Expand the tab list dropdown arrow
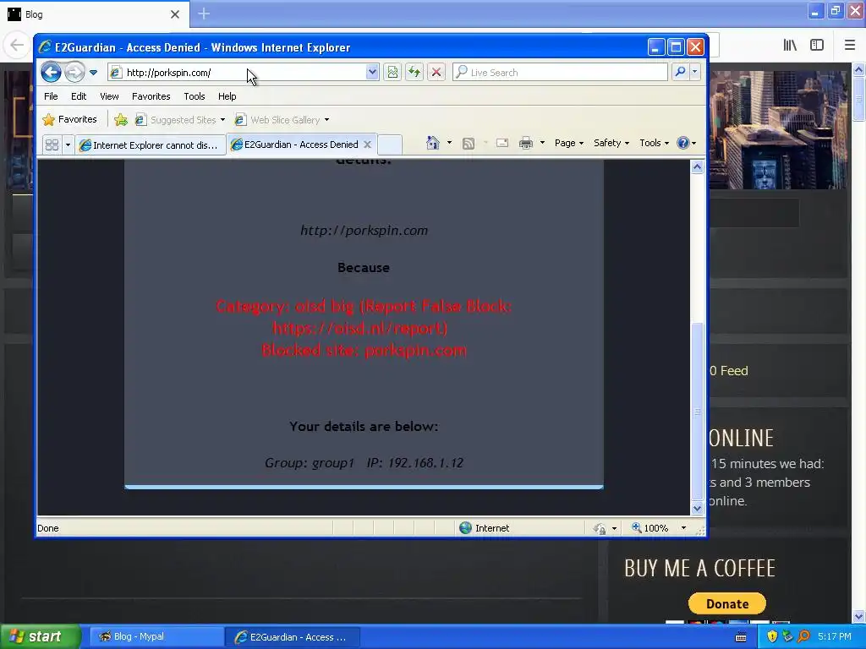The image size is (866, 649). (x=68, y=145)
